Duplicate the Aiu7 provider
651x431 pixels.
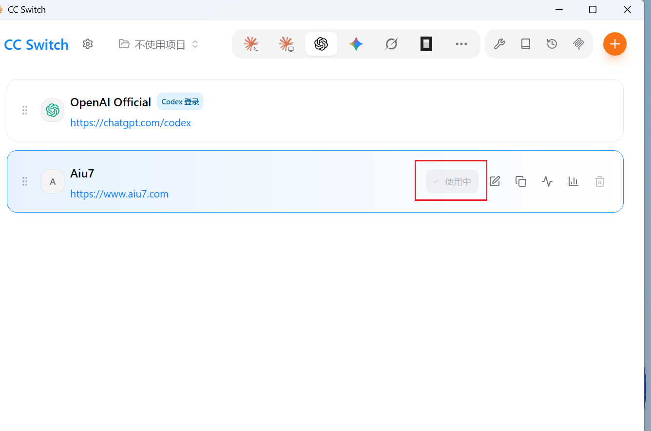(x=521, y=181)
